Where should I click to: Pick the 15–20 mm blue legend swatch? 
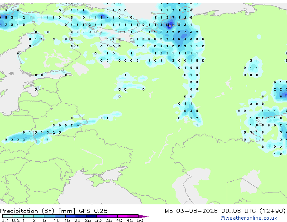70,216
